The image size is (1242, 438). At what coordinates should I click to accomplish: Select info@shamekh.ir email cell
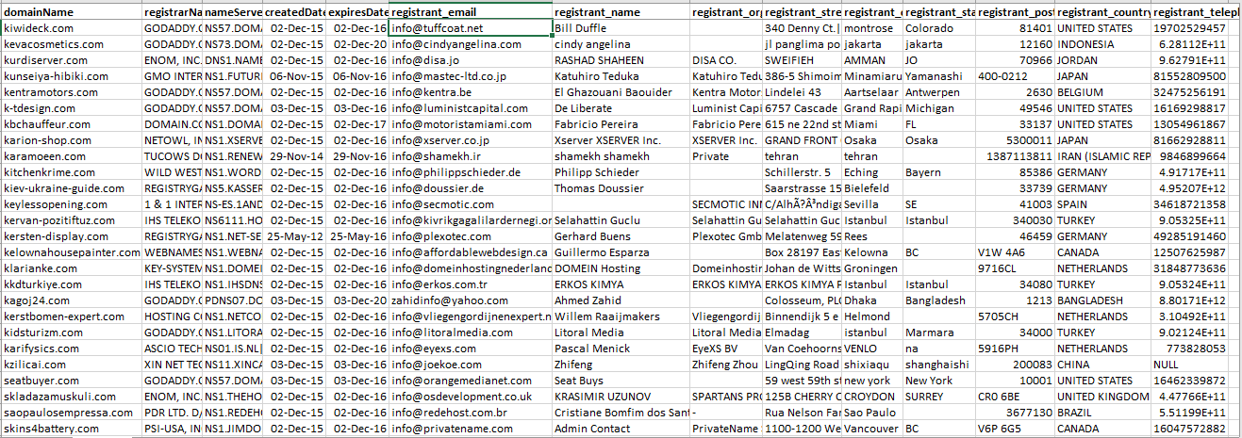(x=470, y=156)
